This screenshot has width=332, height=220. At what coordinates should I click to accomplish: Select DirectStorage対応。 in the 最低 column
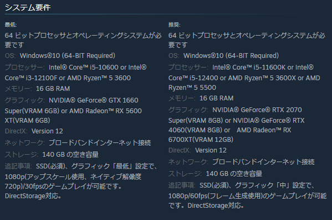coord(33,196)
